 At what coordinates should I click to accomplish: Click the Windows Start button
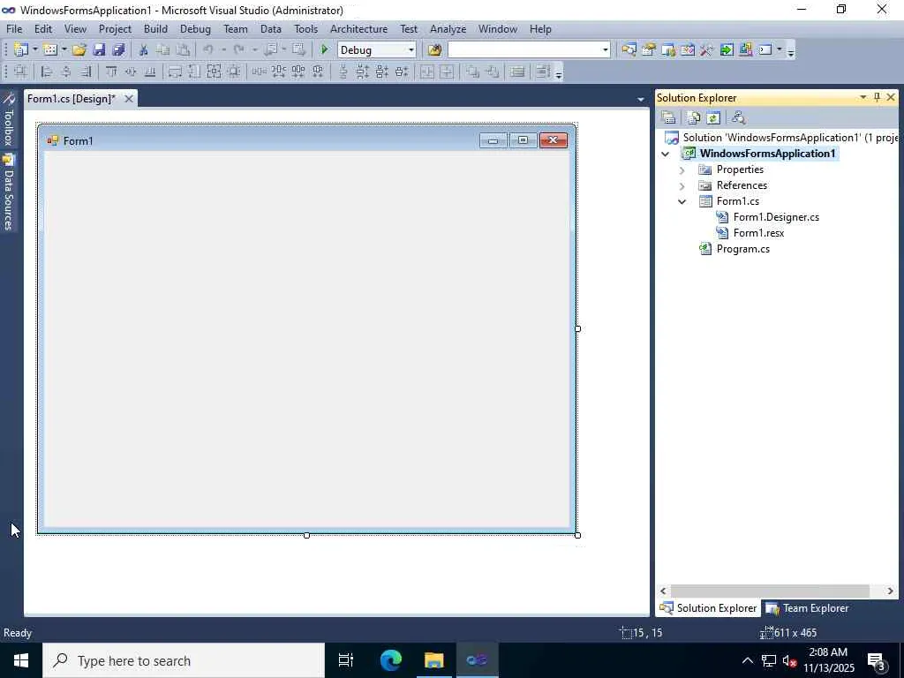coord(21,660)
